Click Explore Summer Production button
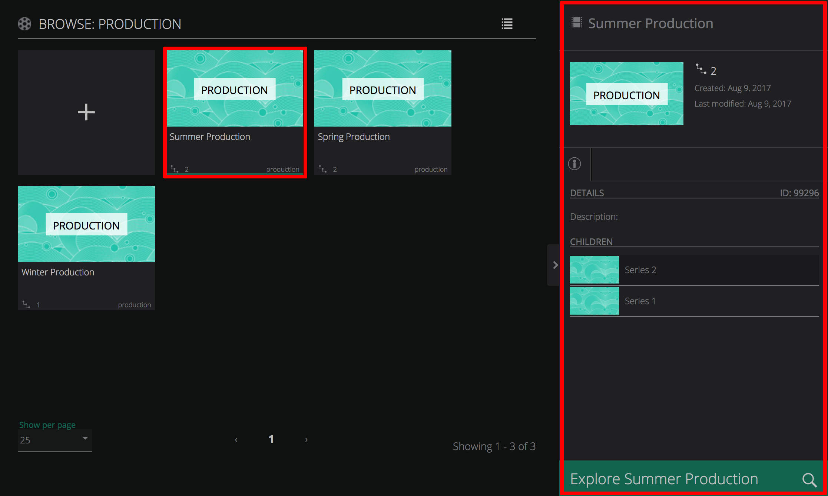 [x=663, y=479]
